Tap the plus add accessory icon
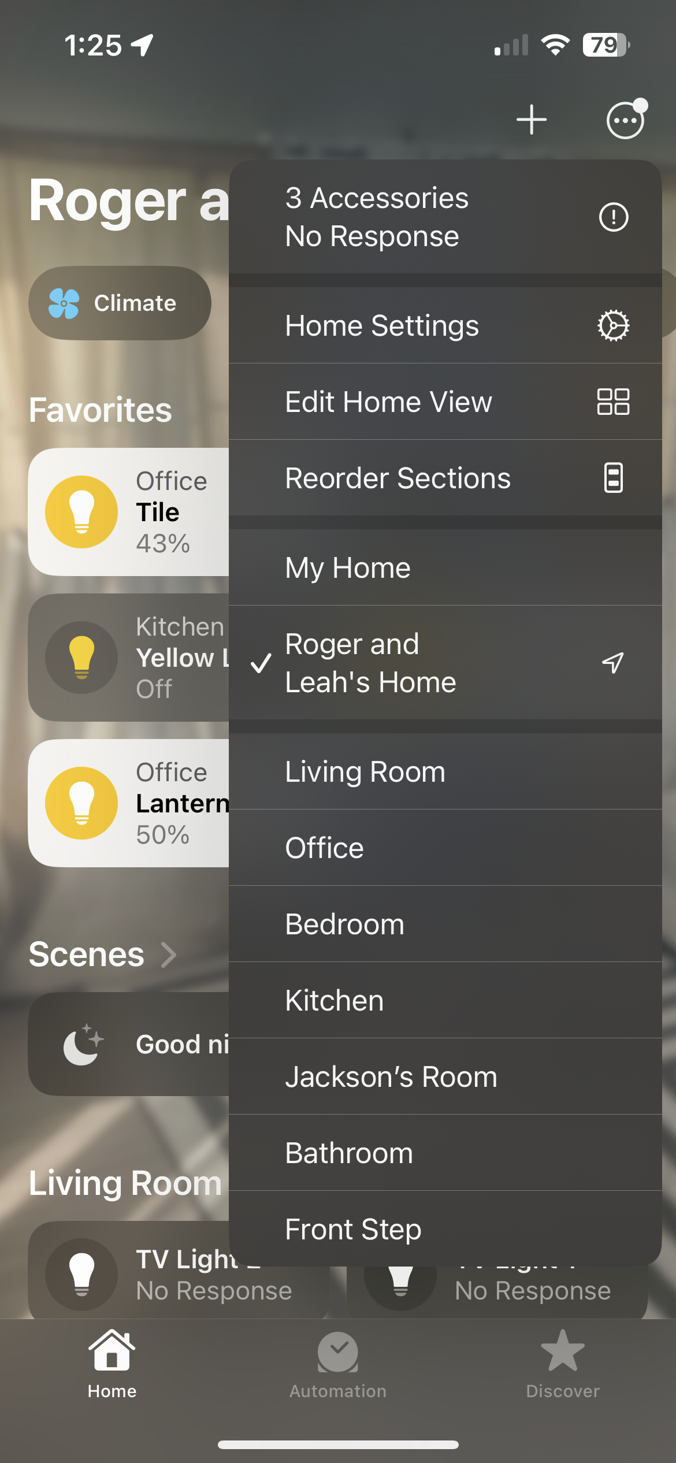 pyautogui.click(x=531, y=120)
